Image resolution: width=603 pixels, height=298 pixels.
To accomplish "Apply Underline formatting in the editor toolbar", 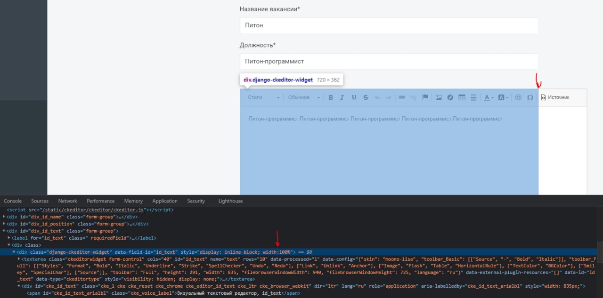I will tap(354, 97).
